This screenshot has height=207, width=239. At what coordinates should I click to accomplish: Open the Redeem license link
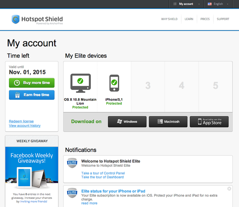point(21,121)
